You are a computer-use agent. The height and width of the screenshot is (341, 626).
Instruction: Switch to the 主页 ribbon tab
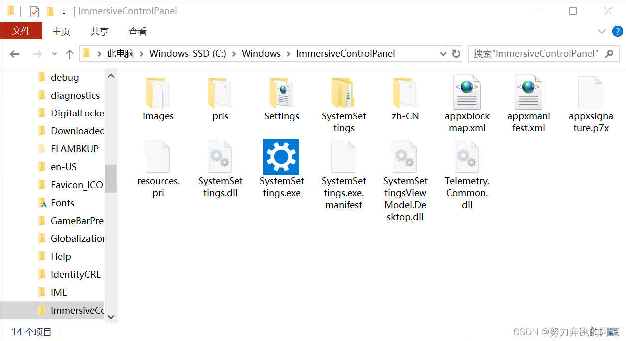[61, 31]
